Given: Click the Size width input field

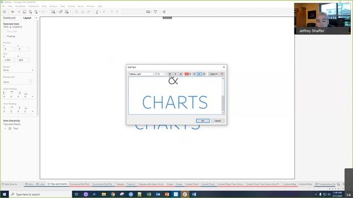Looking at the screenshot, I should pyautogui.click(x=9, y=60).
